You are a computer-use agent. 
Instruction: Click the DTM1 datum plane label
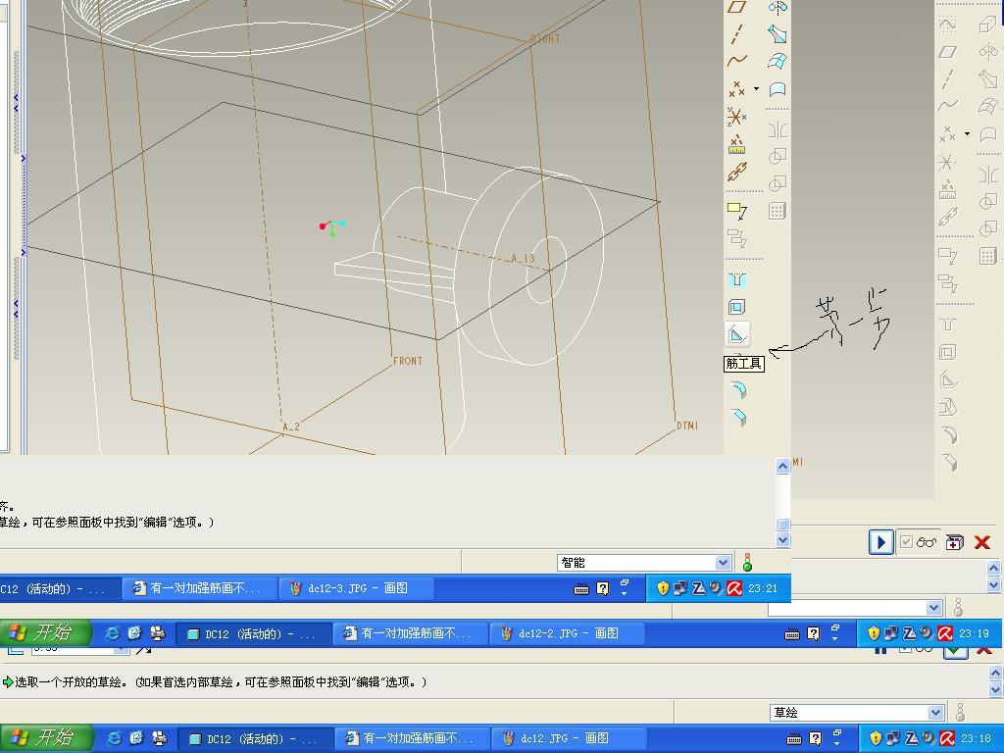(687, 426)
